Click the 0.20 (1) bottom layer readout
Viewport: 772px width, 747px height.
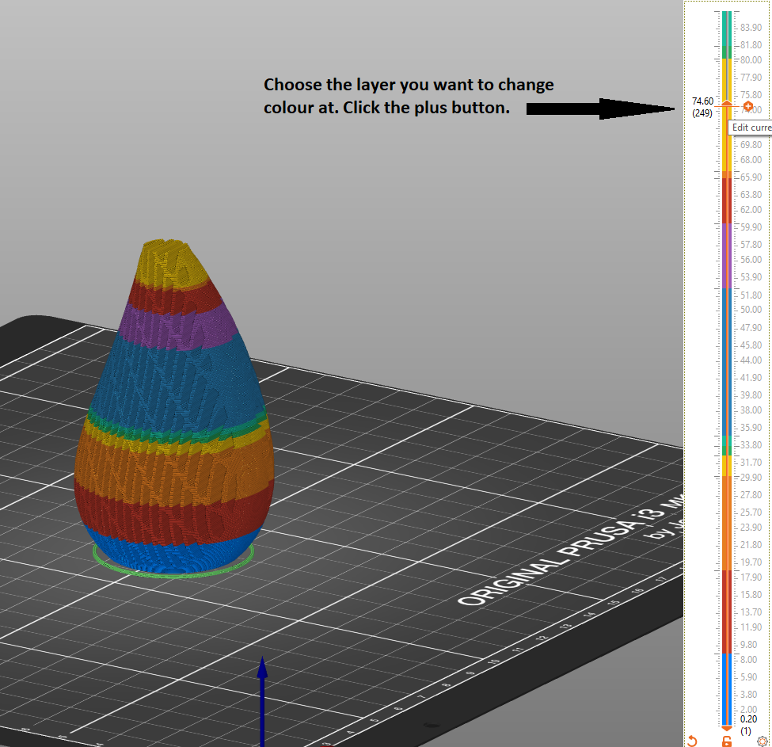[x=748, y=725]
